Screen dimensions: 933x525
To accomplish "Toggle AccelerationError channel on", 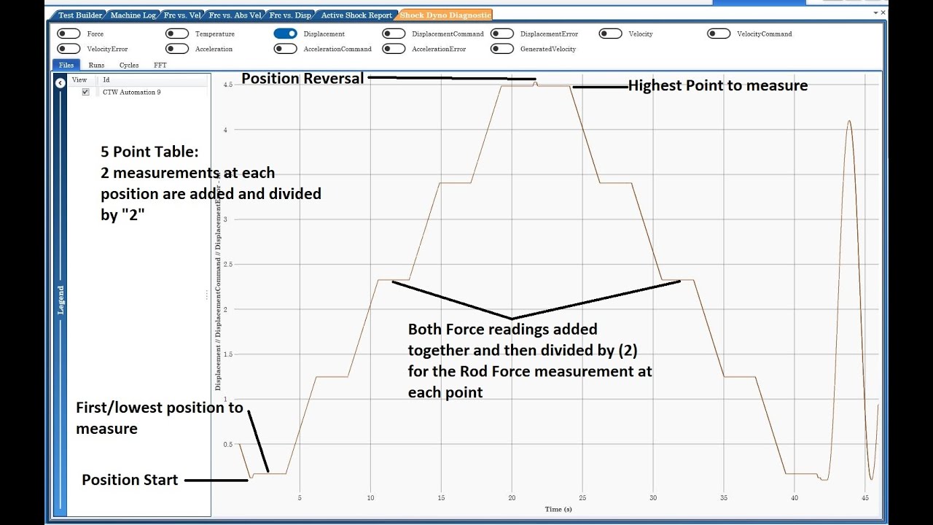I will (x=394, y=49).
